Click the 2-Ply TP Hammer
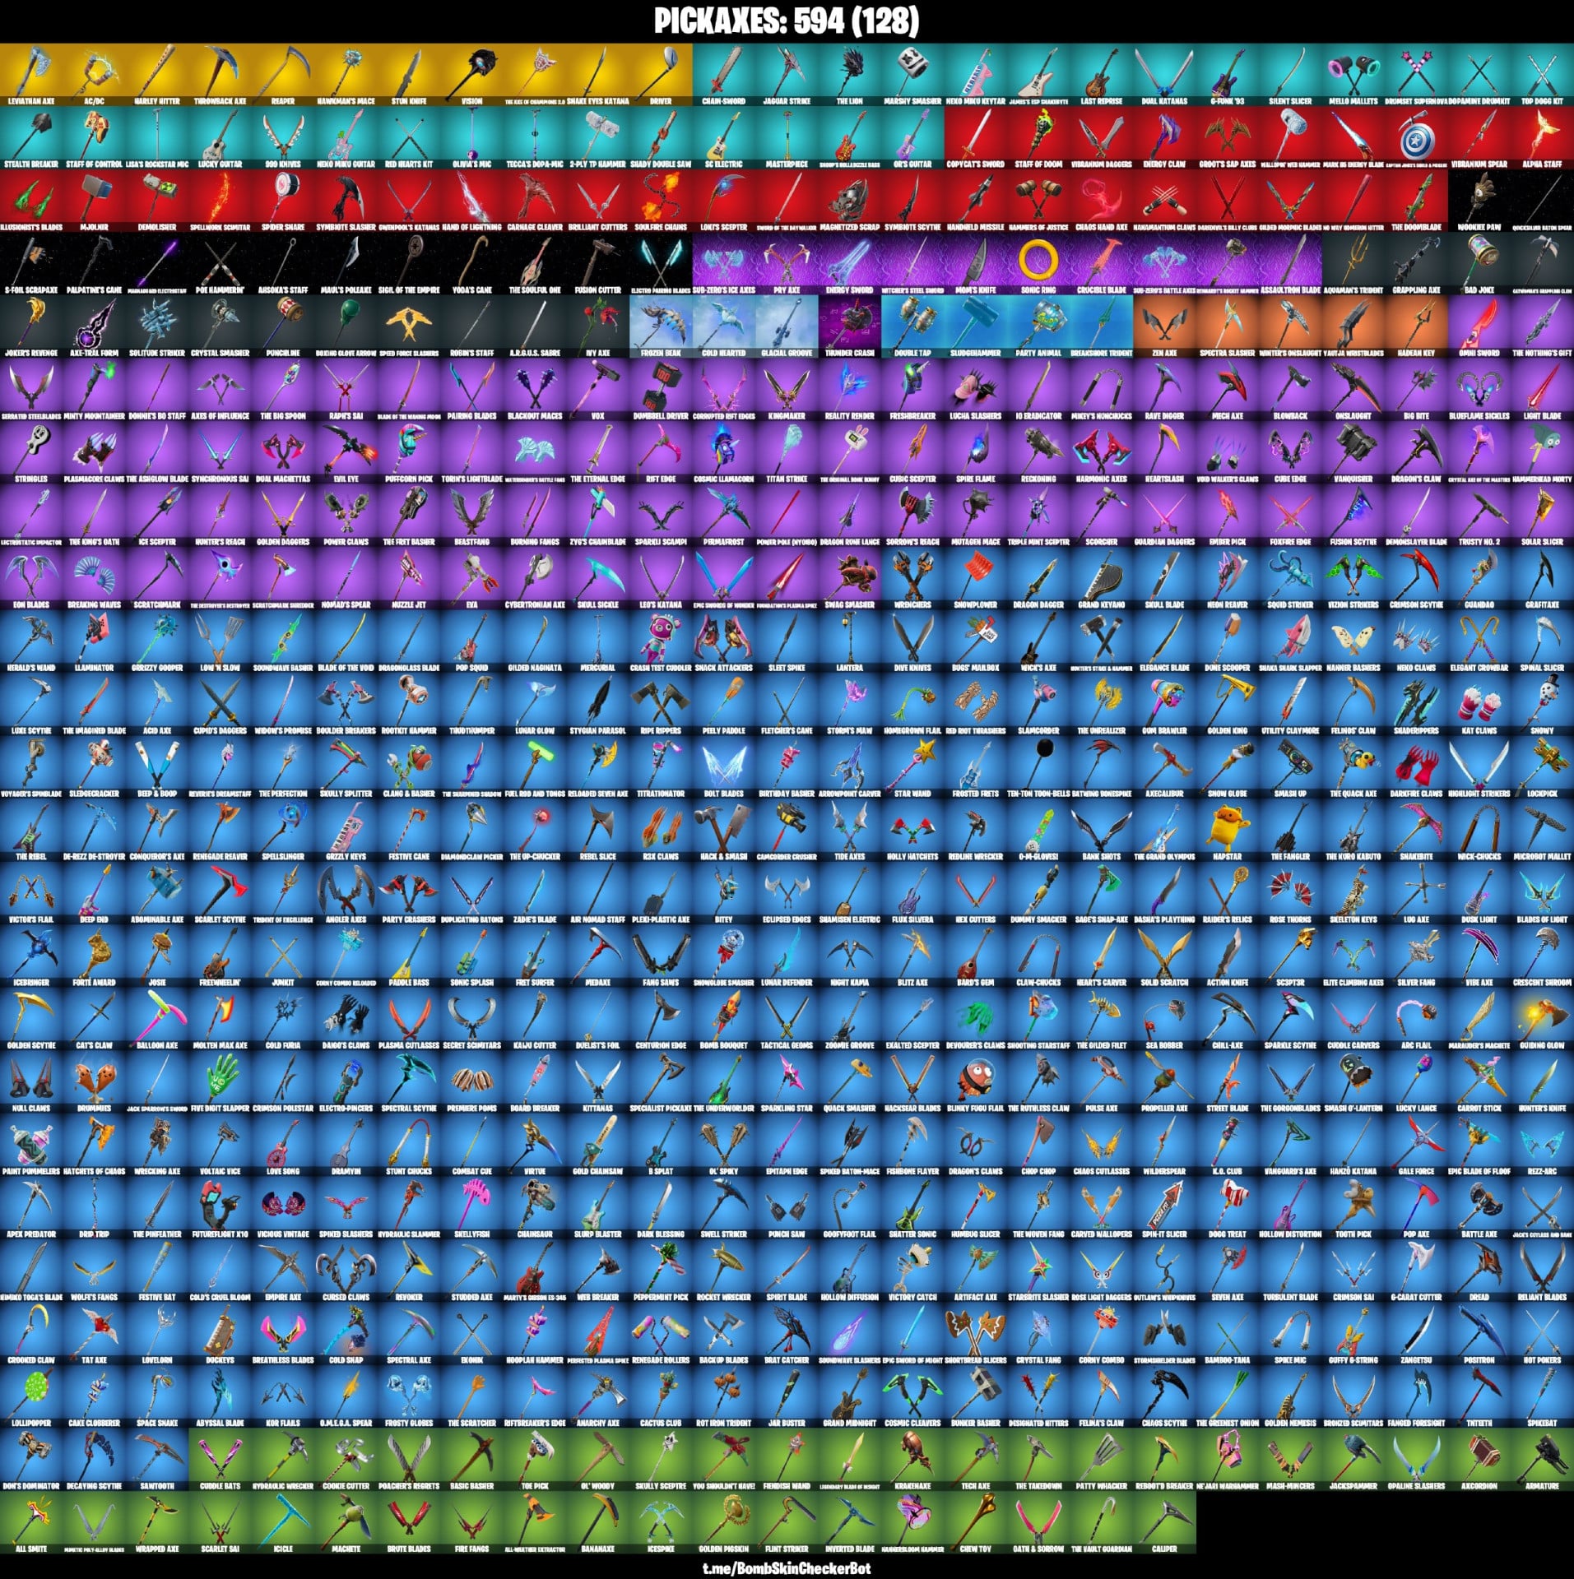 pos(598,138)
